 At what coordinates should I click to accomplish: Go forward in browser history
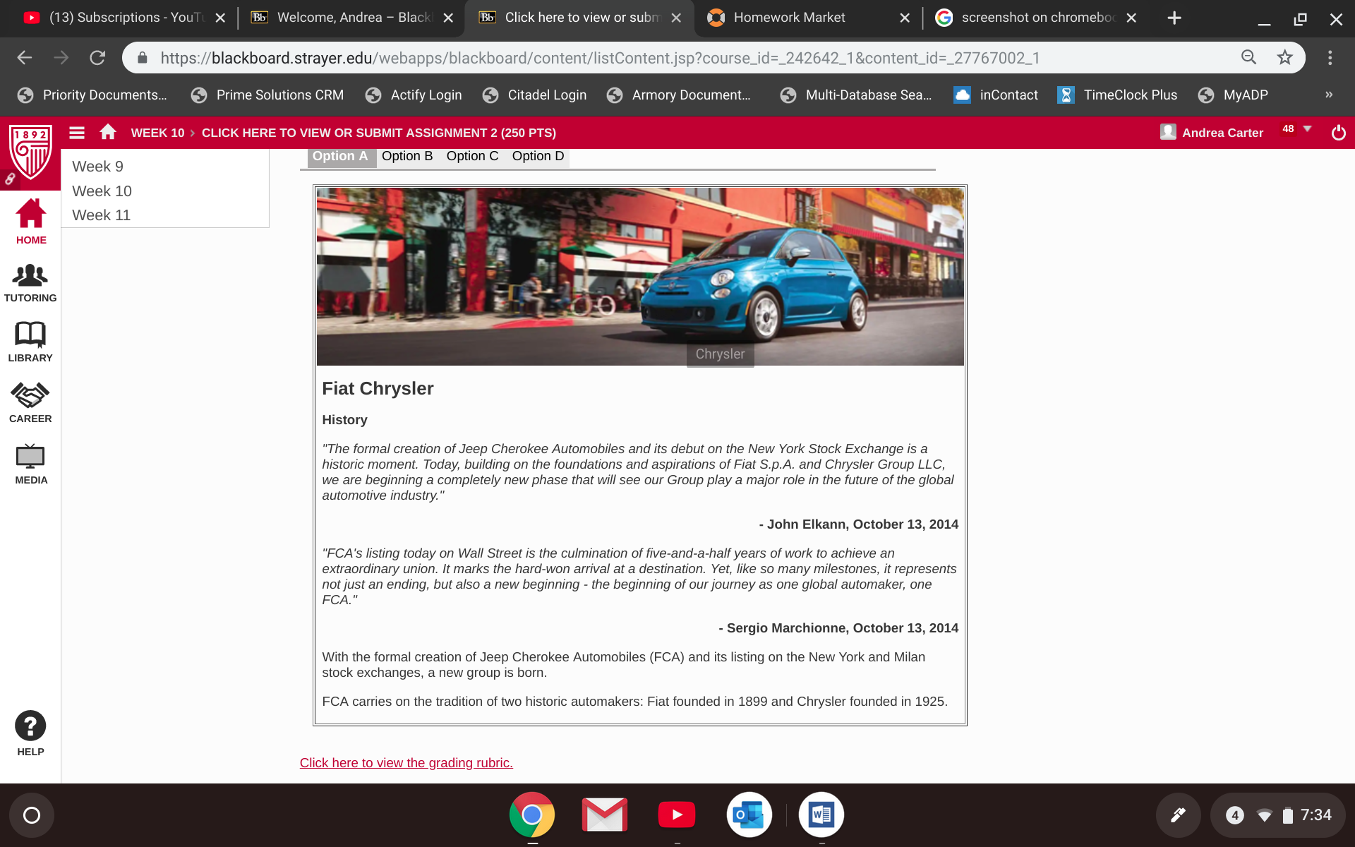[61, 58]
